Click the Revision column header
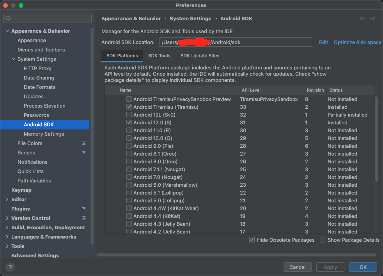 (x=315, y=90)
